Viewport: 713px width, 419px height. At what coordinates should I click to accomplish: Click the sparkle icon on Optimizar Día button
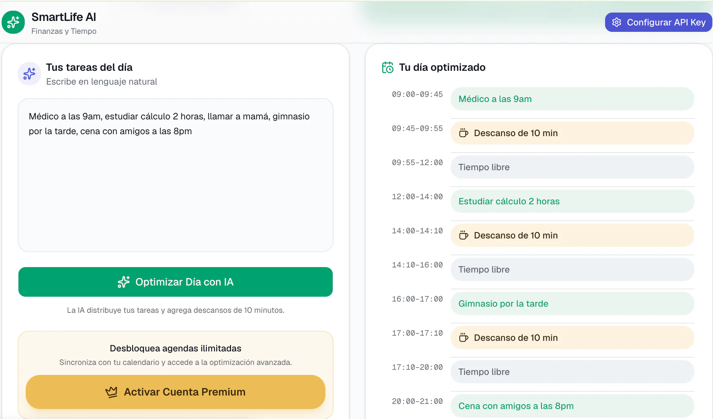click(x=124, y=282)
